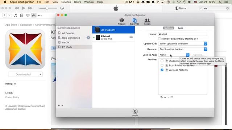Click the Apply button icon
Image resolution: width=232 pixels, height=130 pixels.
[135, 112]
